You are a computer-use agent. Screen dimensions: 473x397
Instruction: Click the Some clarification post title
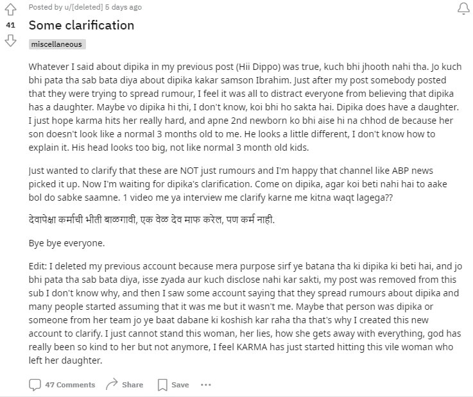point(82,26)
